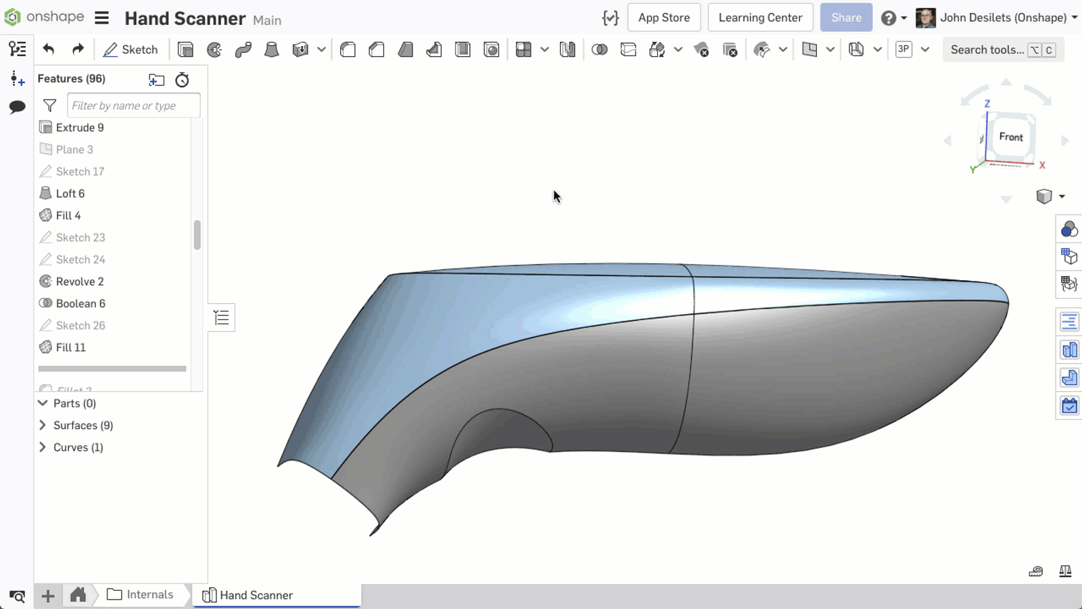The width and height of the screenshot is (1082, 609).
Task: Select the Extrude tool in toolbar
Action: (185, 49)
